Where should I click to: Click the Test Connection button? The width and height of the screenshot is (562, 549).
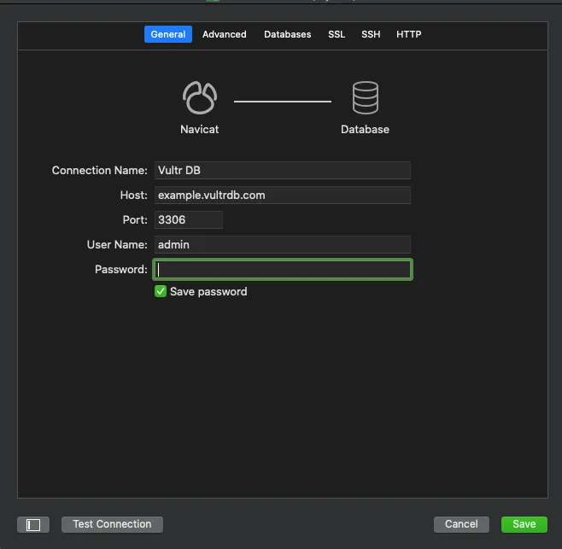pyautogui.click(x=112, y=524)
